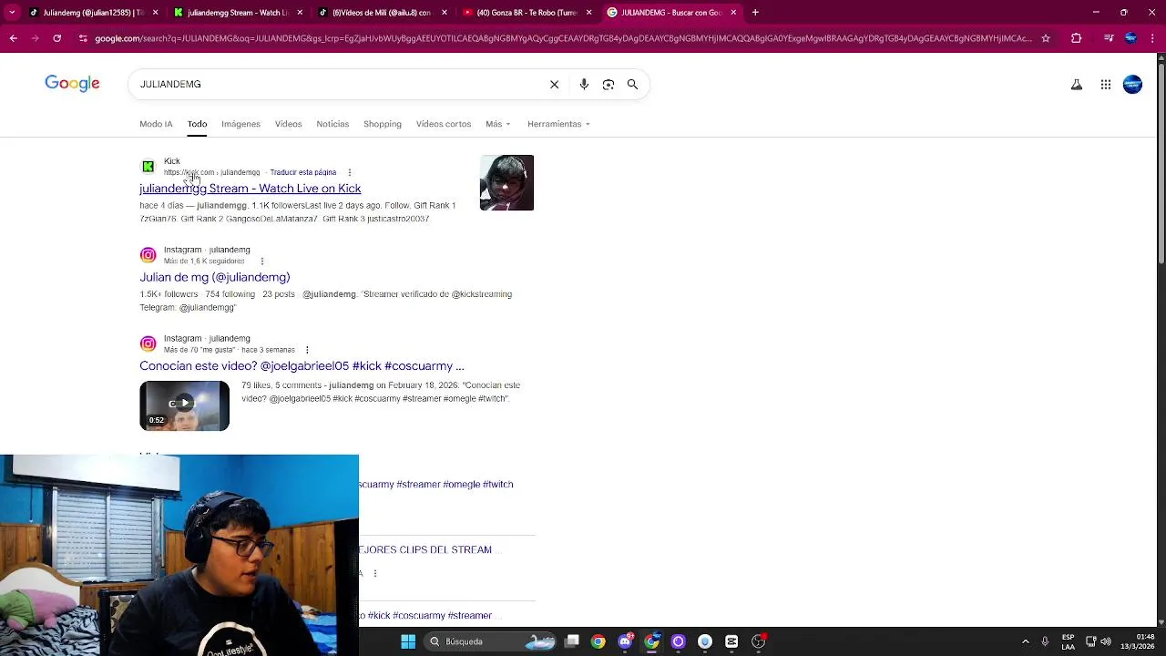
Task: Expand the Herramientas tools dropdown
Action: (x=558, y=124)
